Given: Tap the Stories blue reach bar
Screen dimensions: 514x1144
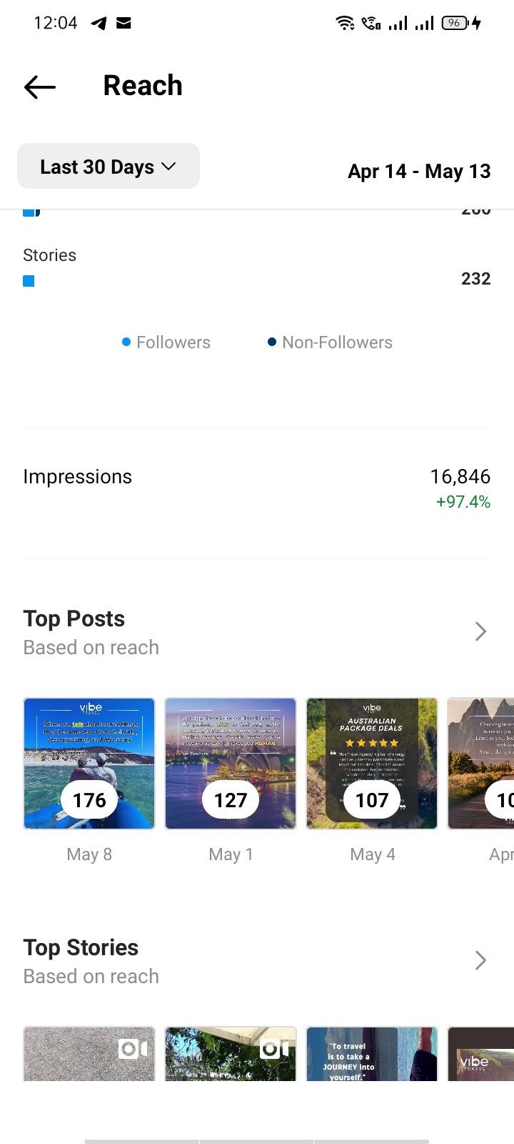Looking at the screenshot, I should [29, 281].
